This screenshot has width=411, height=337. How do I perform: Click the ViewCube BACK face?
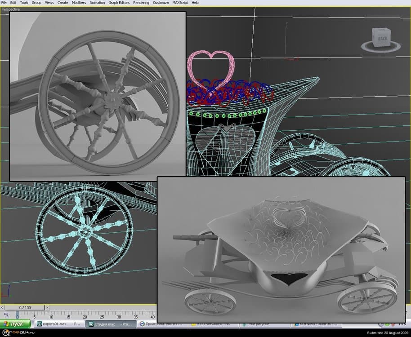(x=382, y=39)
